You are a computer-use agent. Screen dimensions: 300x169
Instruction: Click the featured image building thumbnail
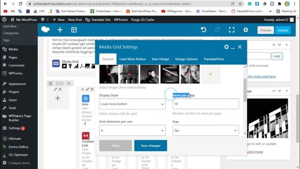267,118
